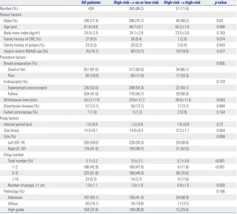Viewport: 237px width, 214px height.
Task: Select the 'Male (%)' row label
Action: click(11, 21)
